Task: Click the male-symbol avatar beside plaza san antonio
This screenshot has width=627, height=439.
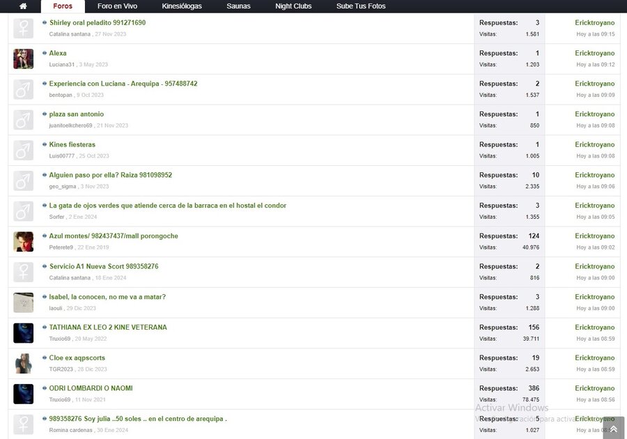Action: coord(23,120)
